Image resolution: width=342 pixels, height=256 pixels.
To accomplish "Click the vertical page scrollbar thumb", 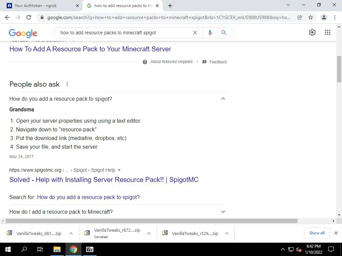I will pyautogui.click(x=339, y=69).
